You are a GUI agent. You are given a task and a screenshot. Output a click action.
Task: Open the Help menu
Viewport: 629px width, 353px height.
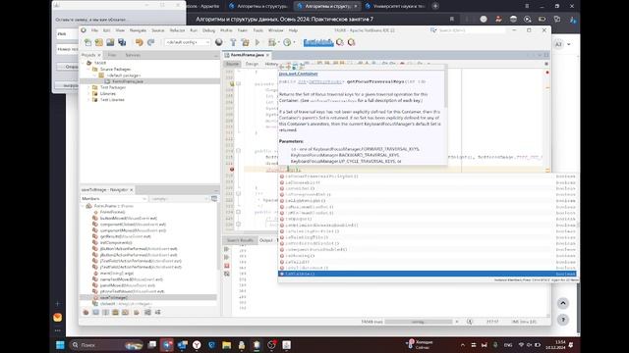coord(293,30)
